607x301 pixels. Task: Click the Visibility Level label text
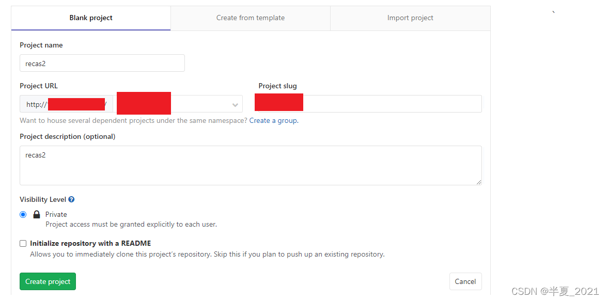pos(43,200)
